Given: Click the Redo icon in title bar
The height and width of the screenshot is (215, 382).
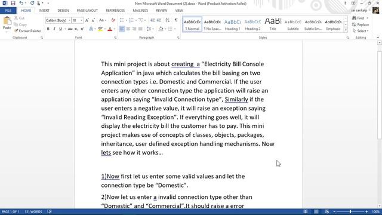Looking at the screenshot, I should point(32,3).
